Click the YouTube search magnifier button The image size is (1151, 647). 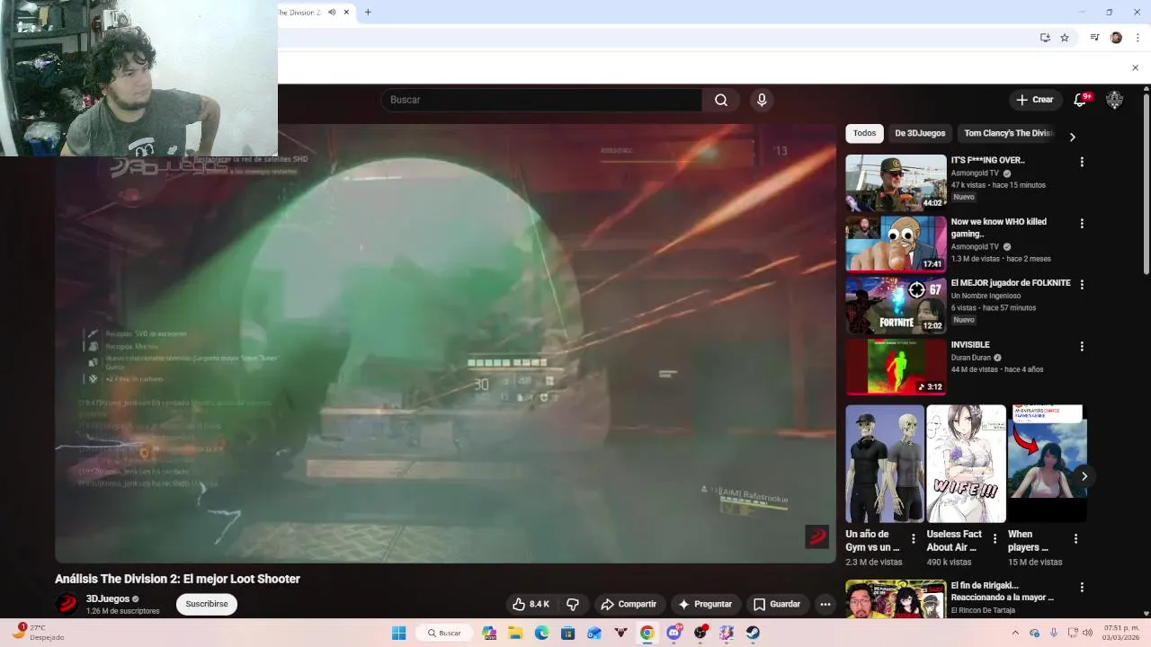[x=721, y=100]
